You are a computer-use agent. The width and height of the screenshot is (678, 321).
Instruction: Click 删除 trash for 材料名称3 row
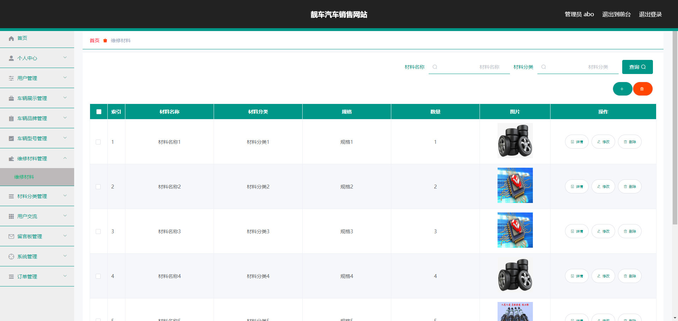coord(630,231)
